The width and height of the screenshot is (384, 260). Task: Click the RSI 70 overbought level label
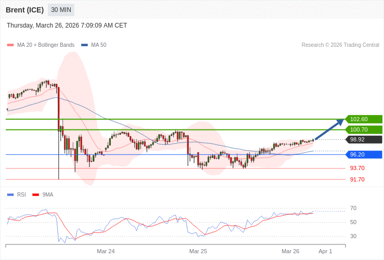(353, 208)
